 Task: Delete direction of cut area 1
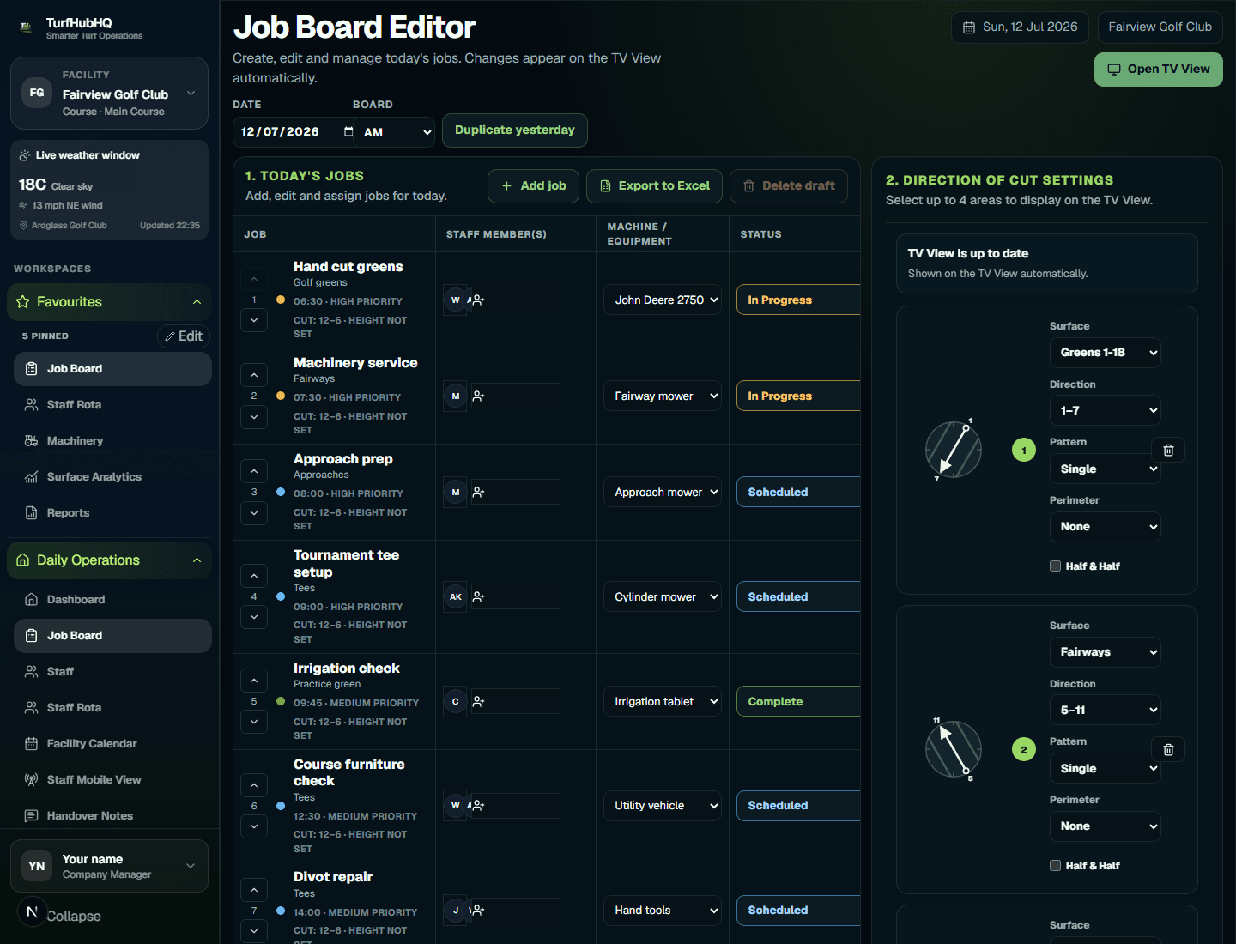click(x=1168, y=451)
